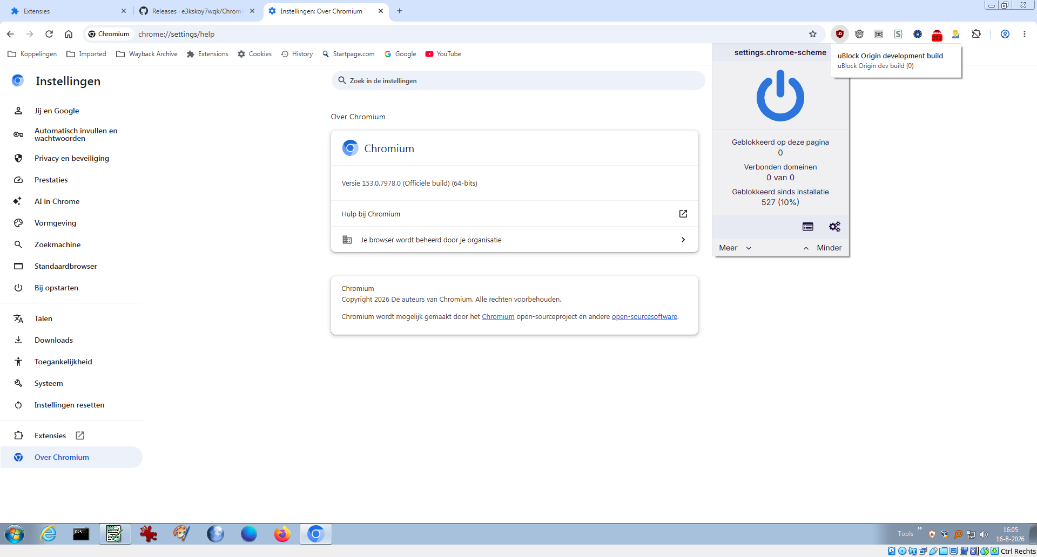Open the uBlock logger list icon
The height and width of the screenshot is (557, 1037).
[808, 227]
